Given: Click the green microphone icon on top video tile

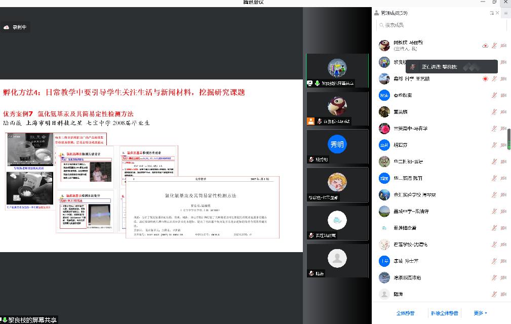Looking at the screenshot, I should tap(317, 83).
